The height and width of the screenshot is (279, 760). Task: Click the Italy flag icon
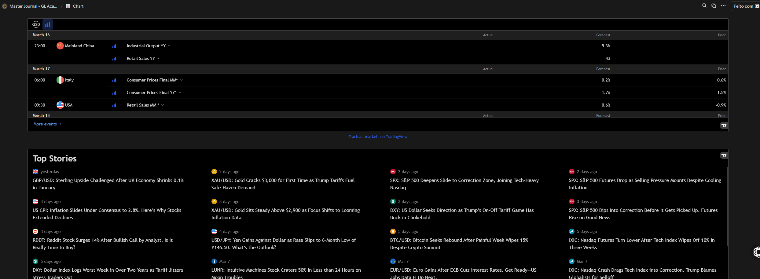click(60, 80)
